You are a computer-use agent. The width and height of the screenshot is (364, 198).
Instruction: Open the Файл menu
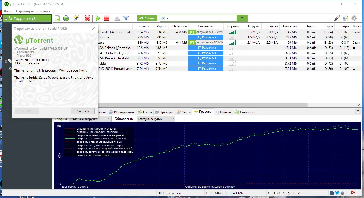click(8, 11)
